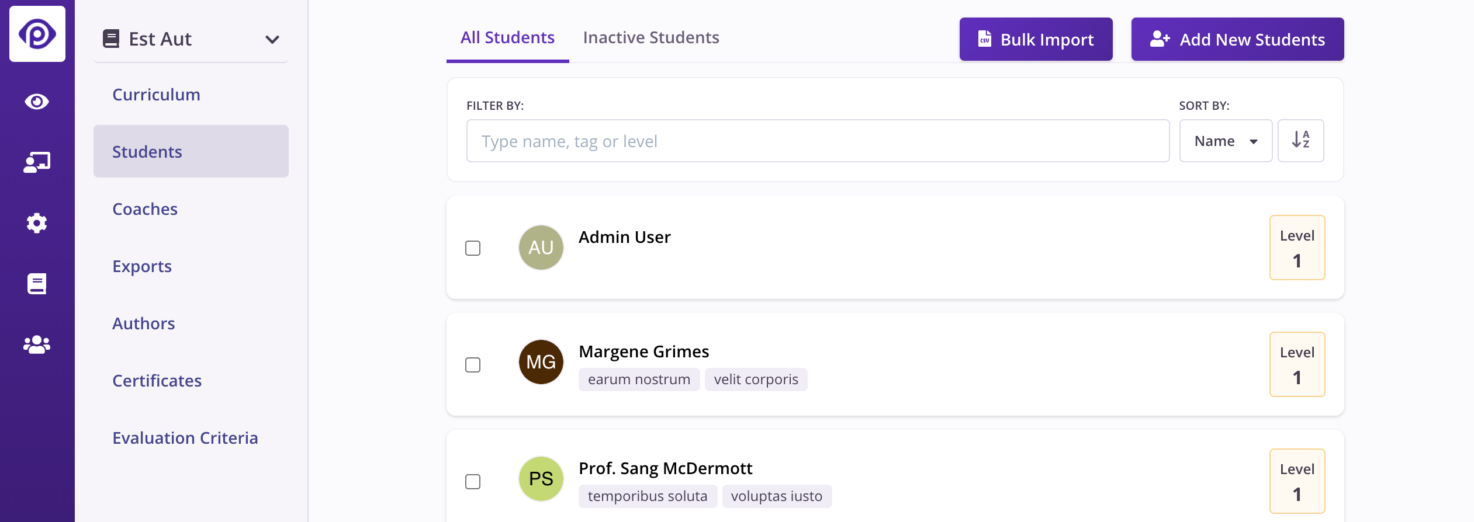Open settings gear in sidebar
Viewport: 1474px width, 522px height.
click(x=37, y=223)
